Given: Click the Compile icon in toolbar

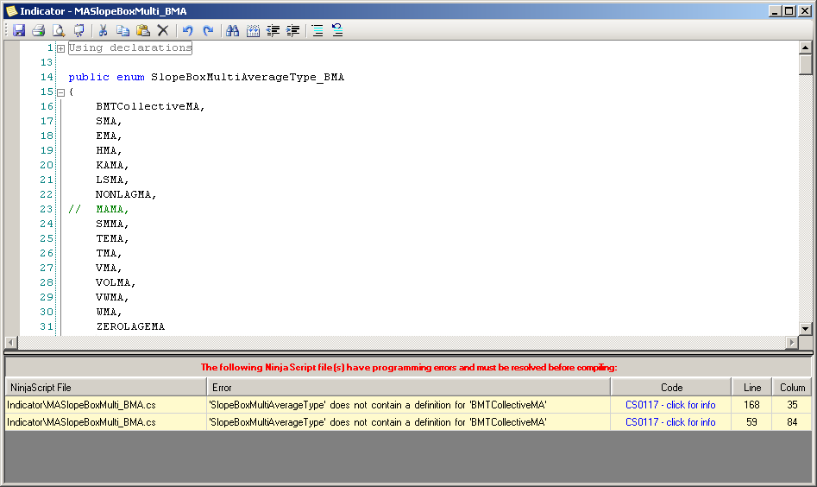Looking at the screenshot, I should tap(79, 31).
